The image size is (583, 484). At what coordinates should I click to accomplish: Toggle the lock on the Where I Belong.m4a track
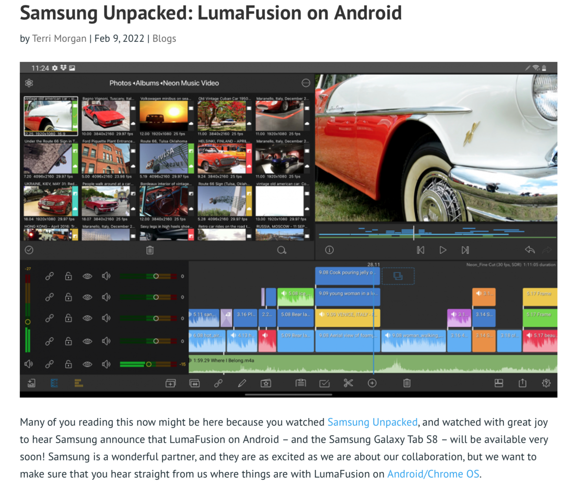[x=69, y=364]
